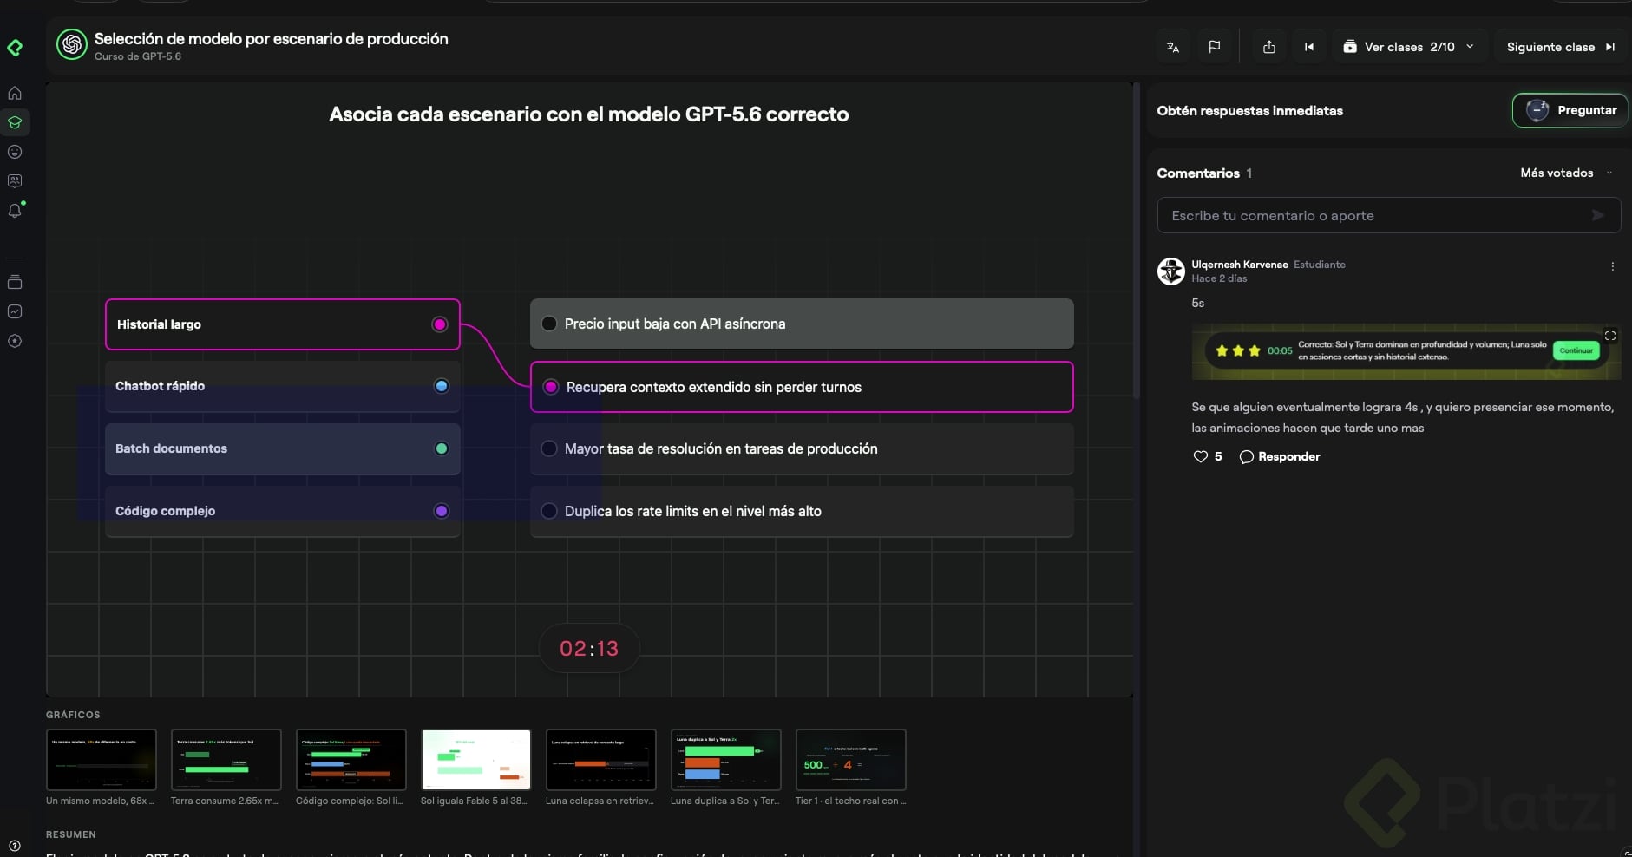Click the comment input field
The image size is (1632, 857).
pyautogui.click(x=1389, y=215)
